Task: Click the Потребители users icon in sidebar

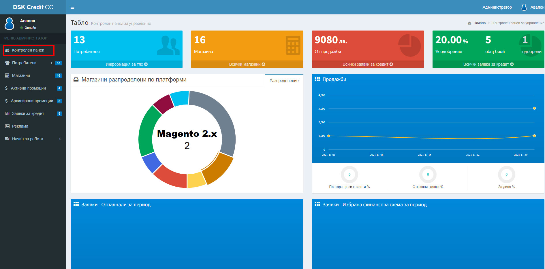Action: click(7, 63)
